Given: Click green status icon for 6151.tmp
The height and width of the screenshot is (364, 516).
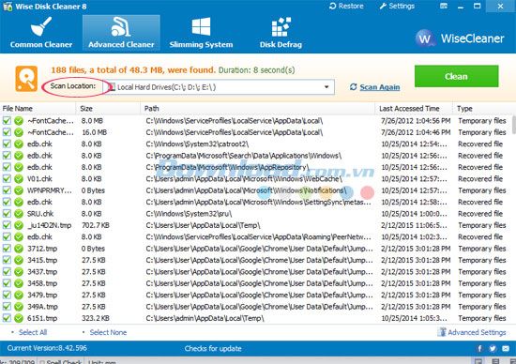Looking at the screenshot, I should pos(19,318).
